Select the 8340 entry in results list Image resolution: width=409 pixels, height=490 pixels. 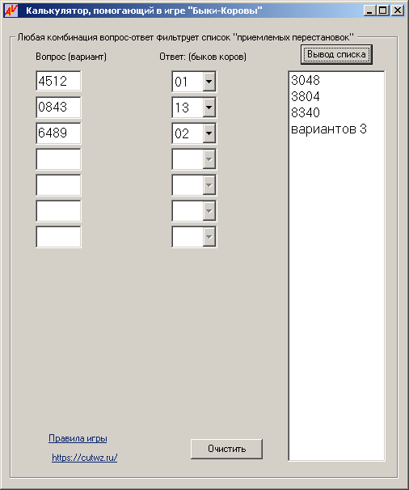pos(306,113)
